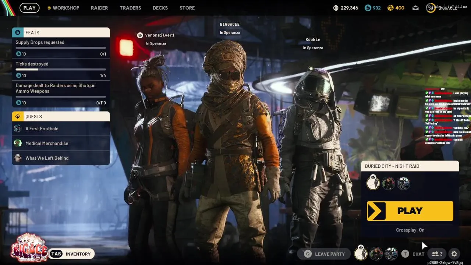
Task: Click Shotgun damage progress bar
Action: (61, 97)
